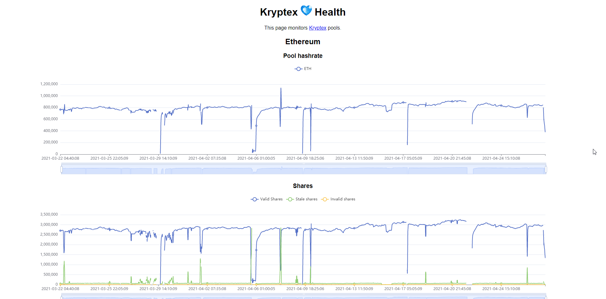Click the 2,500,000 y-axis label
The width and height of the screenshot is (606, 299).
pos(49,234)
